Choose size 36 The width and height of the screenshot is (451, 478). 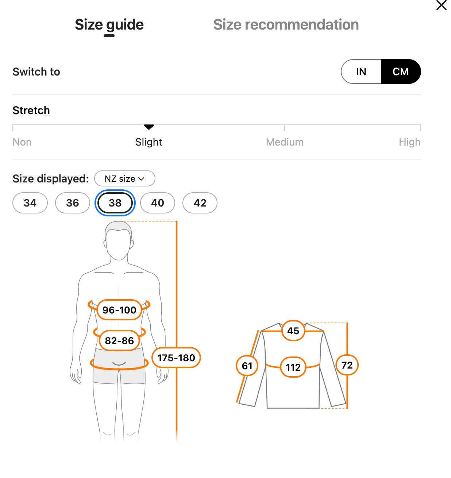tap(72, 203)
